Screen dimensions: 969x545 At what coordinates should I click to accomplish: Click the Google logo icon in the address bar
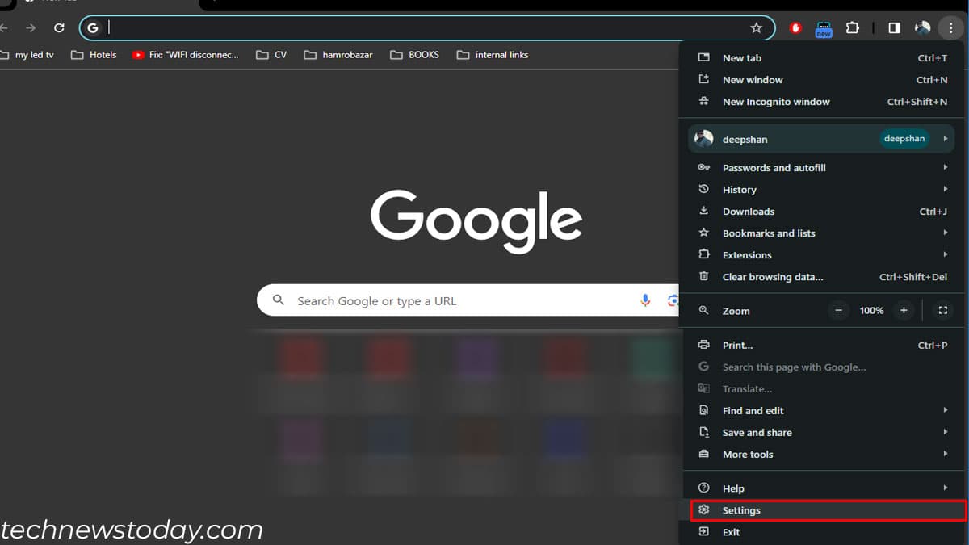click(x=93, y=27)
